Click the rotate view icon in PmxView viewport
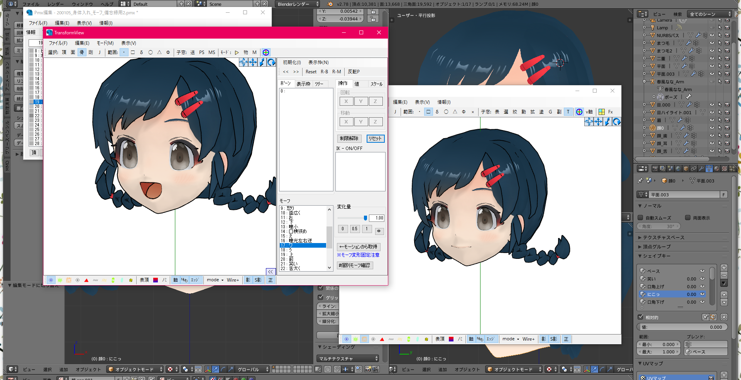The width and height of the screenshot is (741, 380). coord(617,122)
